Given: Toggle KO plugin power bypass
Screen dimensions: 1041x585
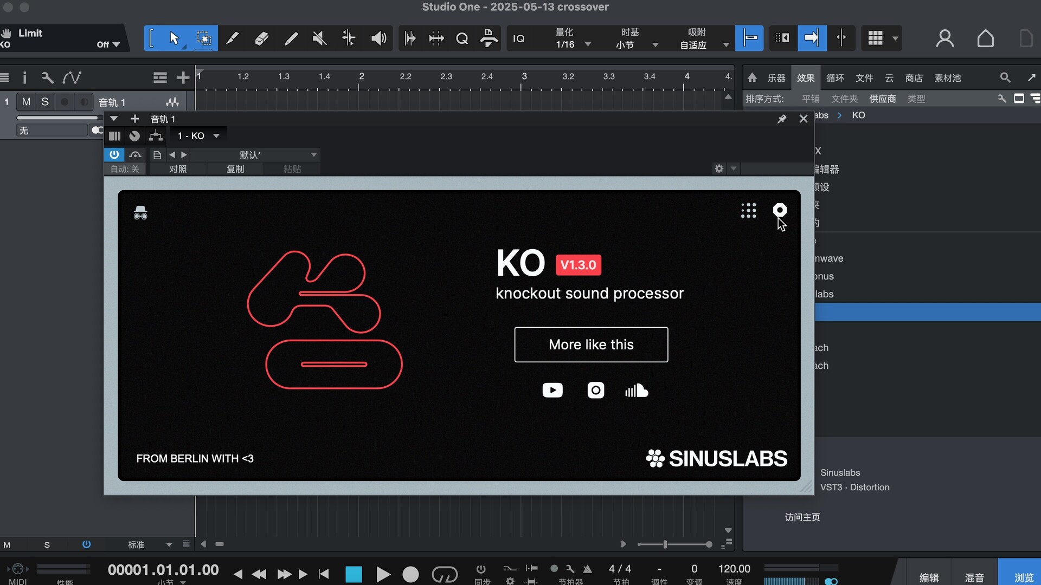Looking at the screenshot, I should pos(114,154).
